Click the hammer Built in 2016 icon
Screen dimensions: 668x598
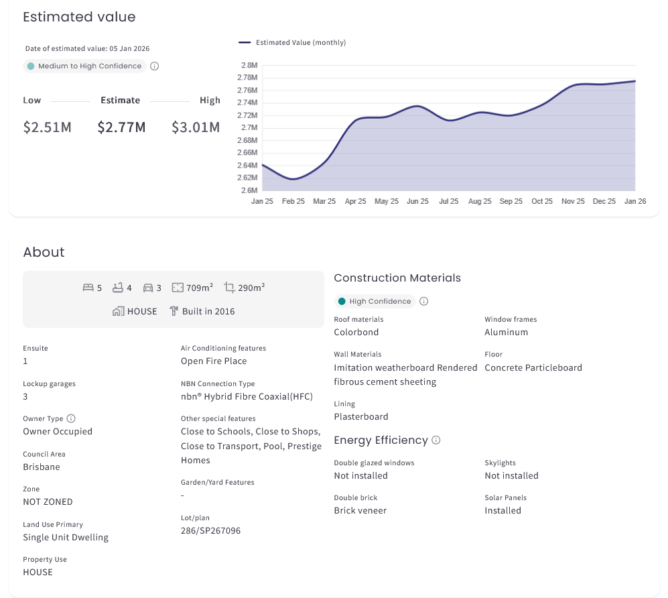tap(174, 311)
